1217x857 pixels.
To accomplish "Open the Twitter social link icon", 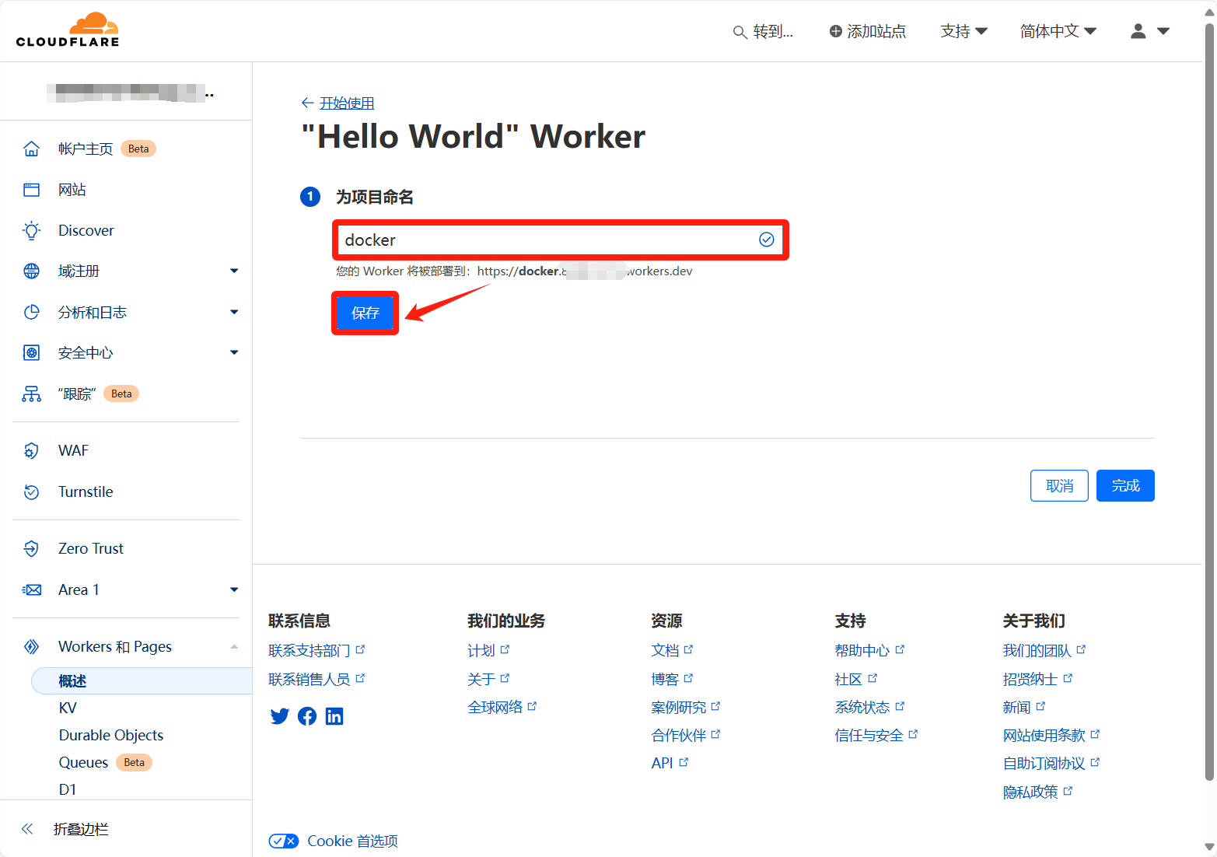I will [279, 716].
